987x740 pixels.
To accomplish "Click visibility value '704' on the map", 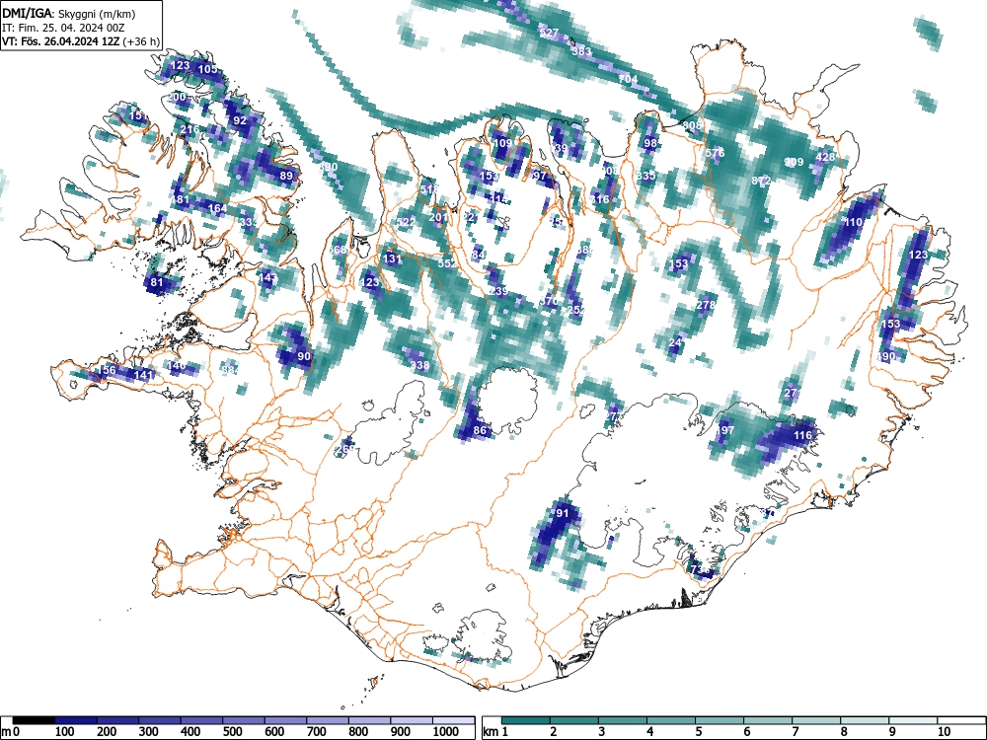I will 628,79.
